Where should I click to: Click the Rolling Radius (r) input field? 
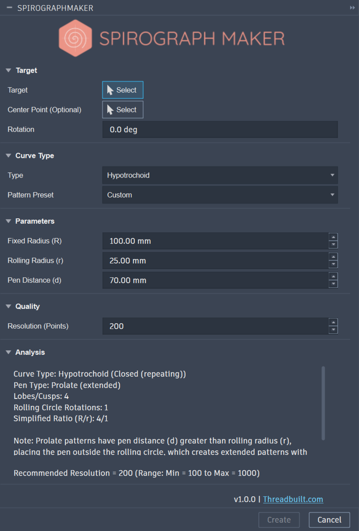[215, 260]
